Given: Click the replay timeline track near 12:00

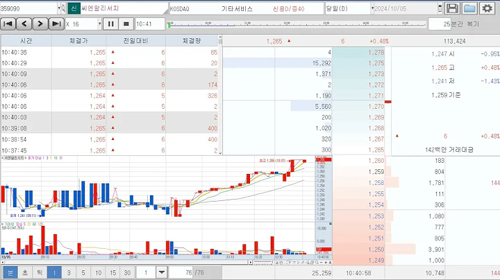Looking at the screenshot, I should point(287,24).
